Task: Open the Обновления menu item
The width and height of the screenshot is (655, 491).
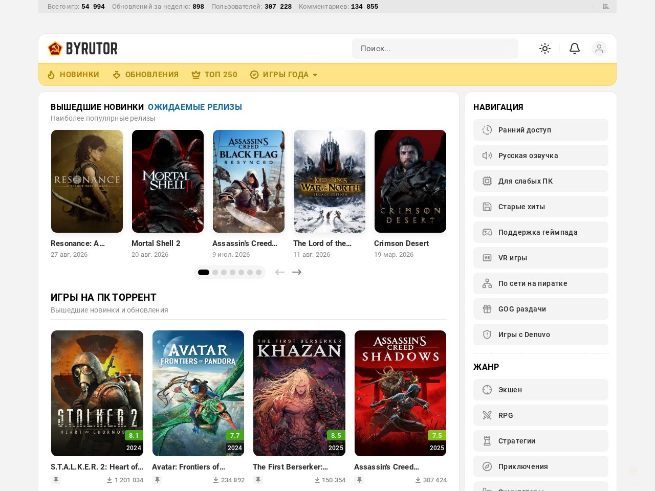Action: 146,75
